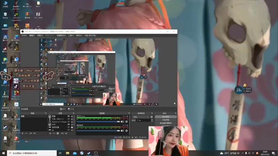Click the 26% floating performance widget

point(243,90)
